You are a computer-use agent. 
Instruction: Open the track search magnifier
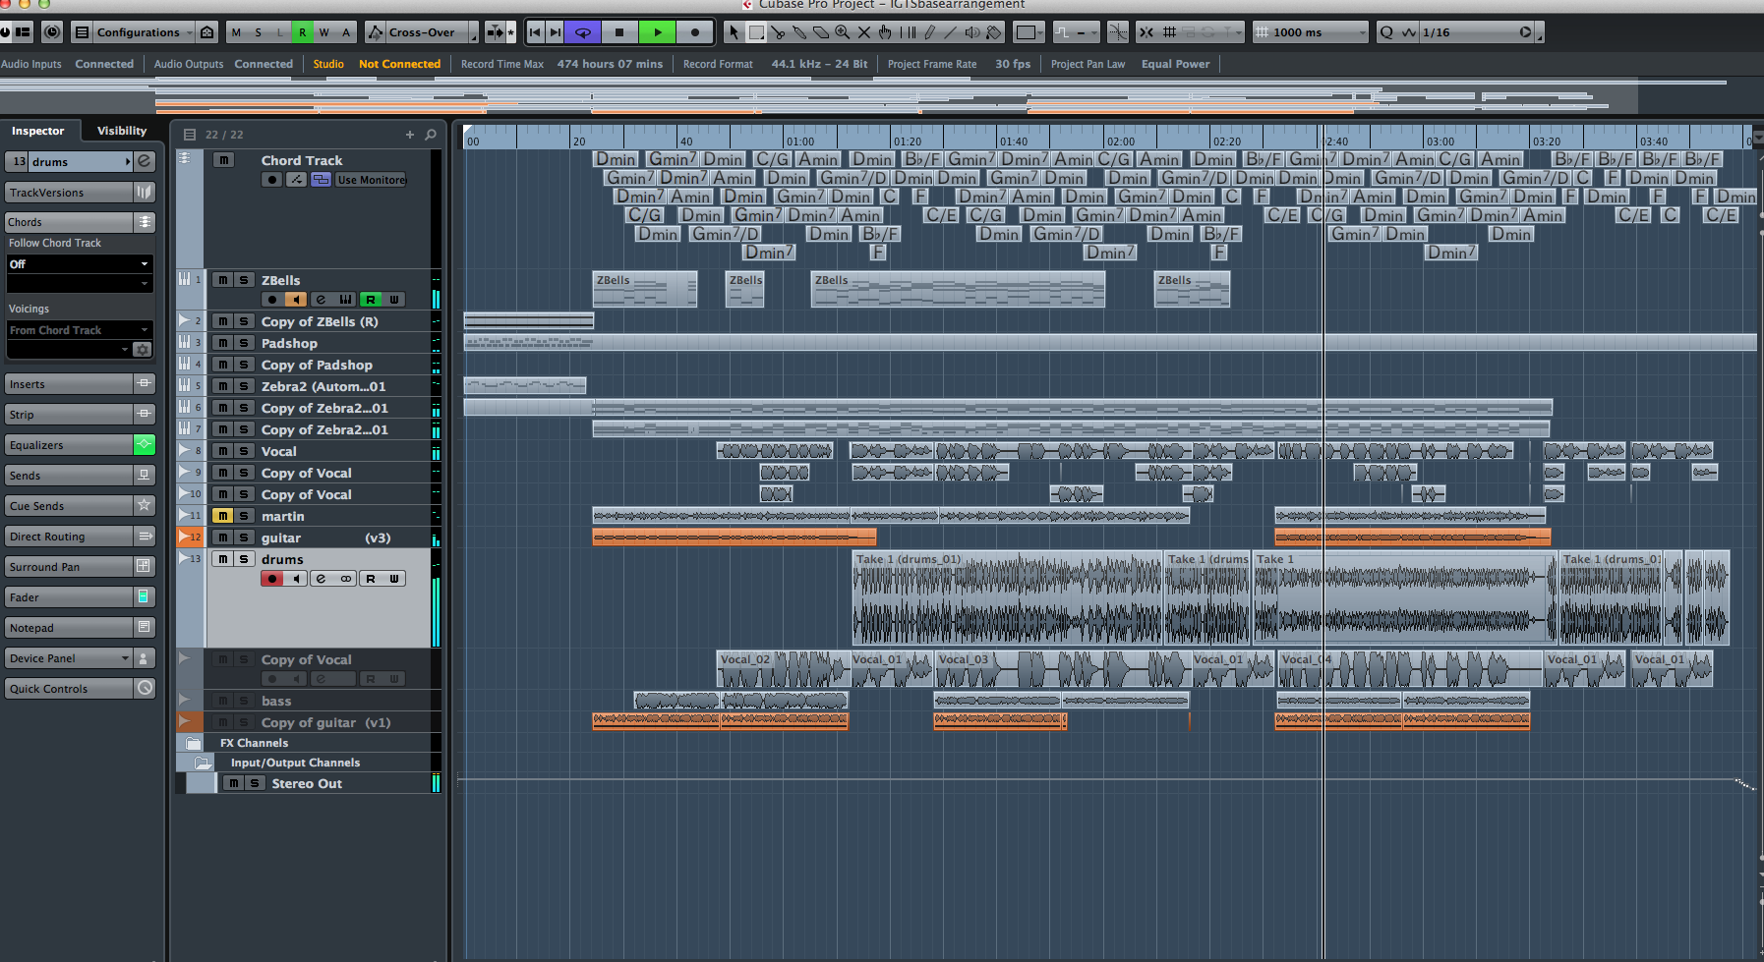coord(431,135)
